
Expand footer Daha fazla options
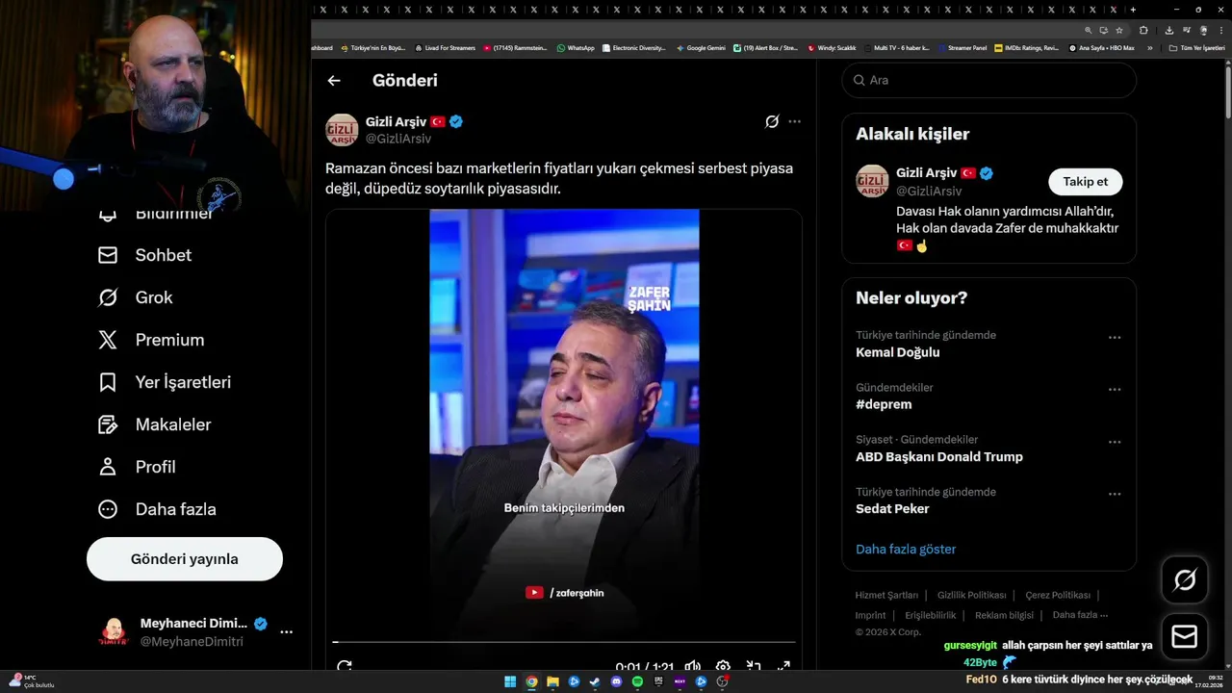1080,615
